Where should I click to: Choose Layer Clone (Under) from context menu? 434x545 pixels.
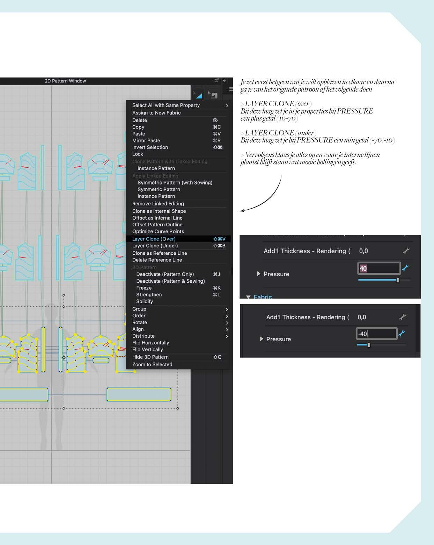coord(178,246)
